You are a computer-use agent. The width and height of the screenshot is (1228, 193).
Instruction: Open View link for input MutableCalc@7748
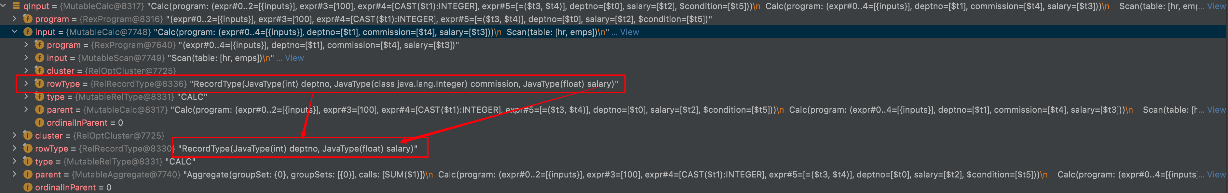tap(629, 32)
